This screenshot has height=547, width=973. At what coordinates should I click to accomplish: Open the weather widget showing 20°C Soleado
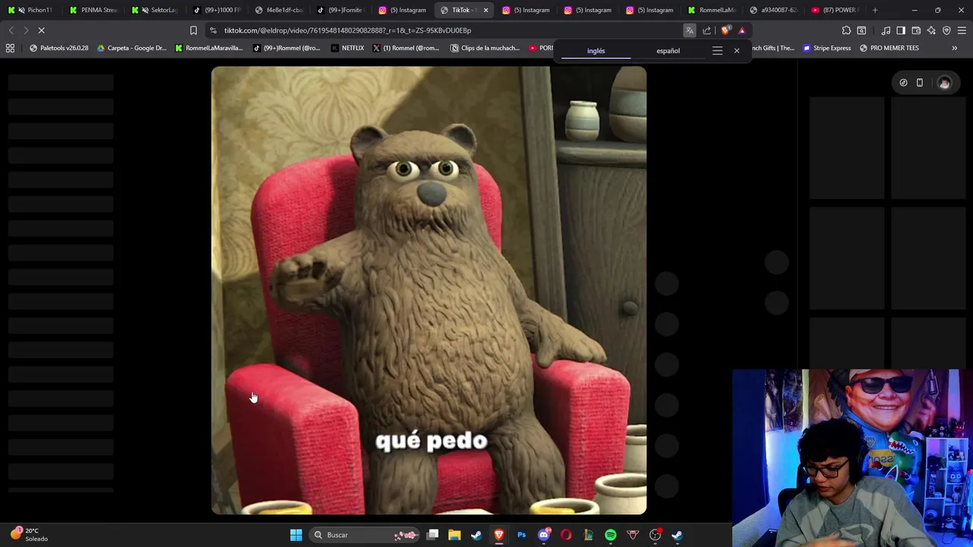point(30,535)
